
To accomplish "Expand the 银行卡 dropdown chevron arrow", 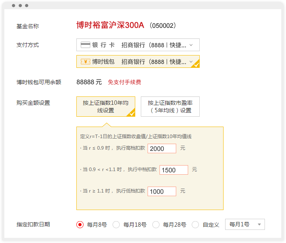I will (x=191, y=45).
